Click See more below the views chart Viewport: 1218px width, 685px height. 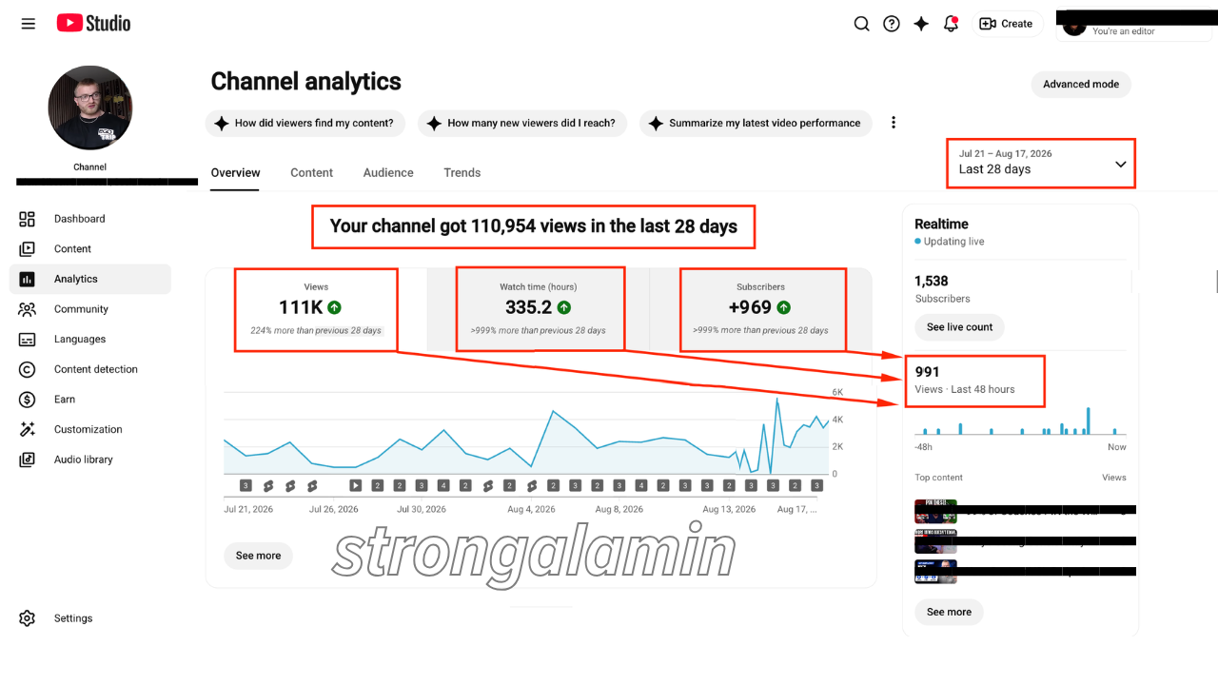(x=259, y=556)
